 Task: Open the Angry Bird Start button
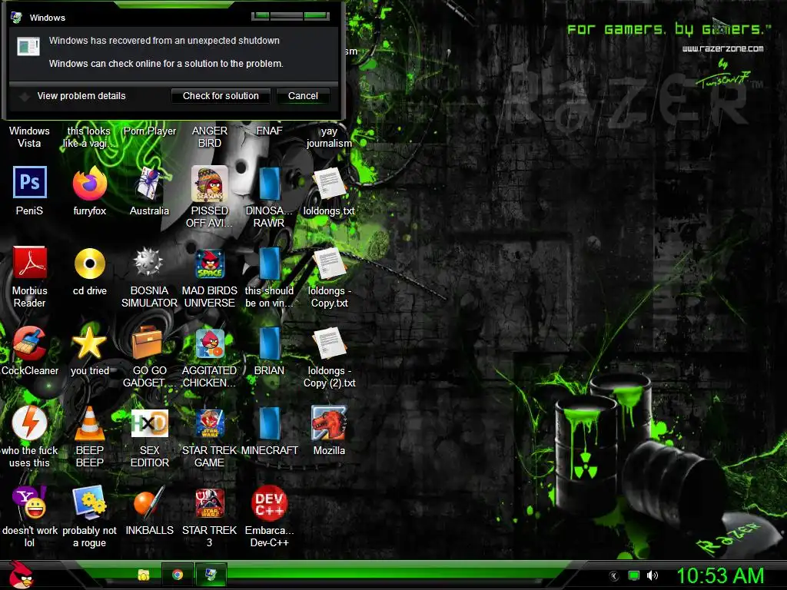[x=21, y=575]
